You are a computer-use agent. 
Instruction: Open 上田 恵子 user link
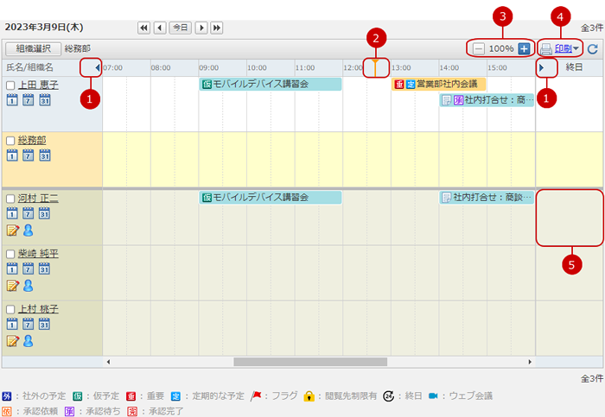(x=38, y=85)
